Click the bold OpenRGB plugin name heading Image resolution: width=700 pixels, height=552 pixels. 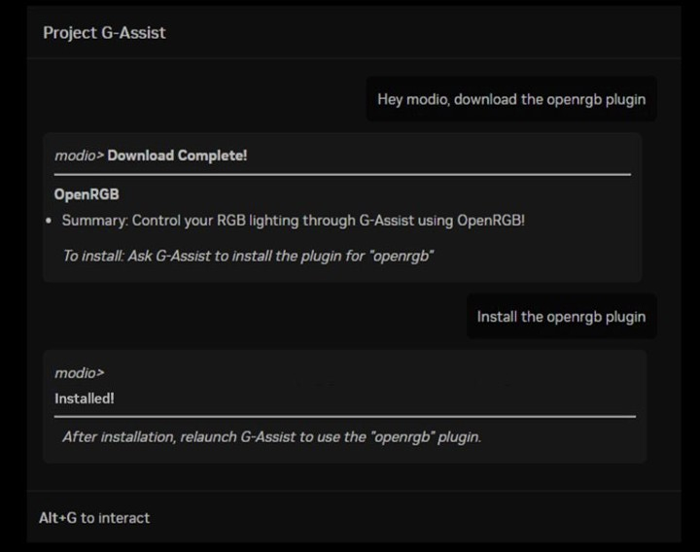[87, 194]
